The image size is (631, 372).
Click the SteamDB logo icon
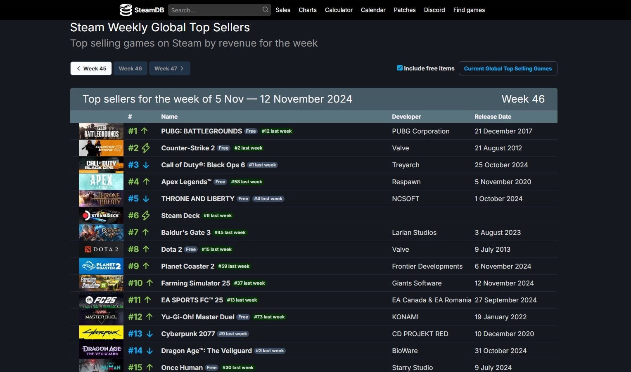tap(126, 10)
